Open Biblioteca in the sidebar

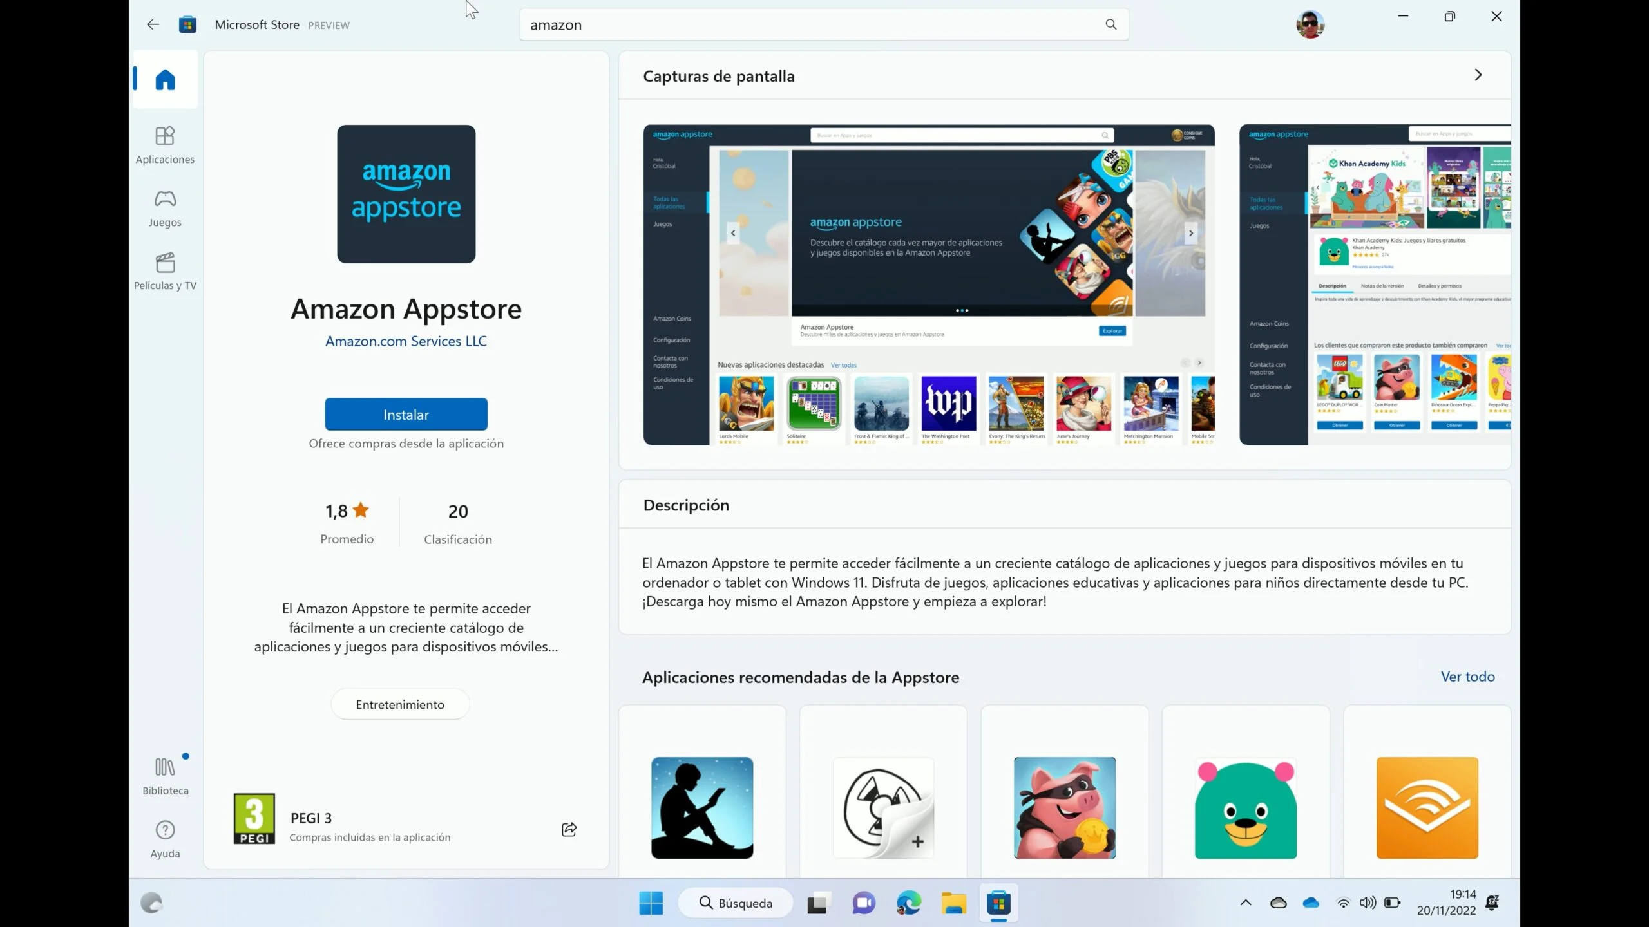click(x=166, y=776)
